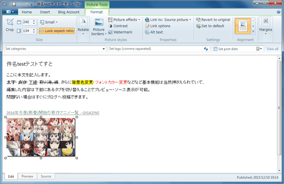Switch to the Preview tab

pos(27,176)
